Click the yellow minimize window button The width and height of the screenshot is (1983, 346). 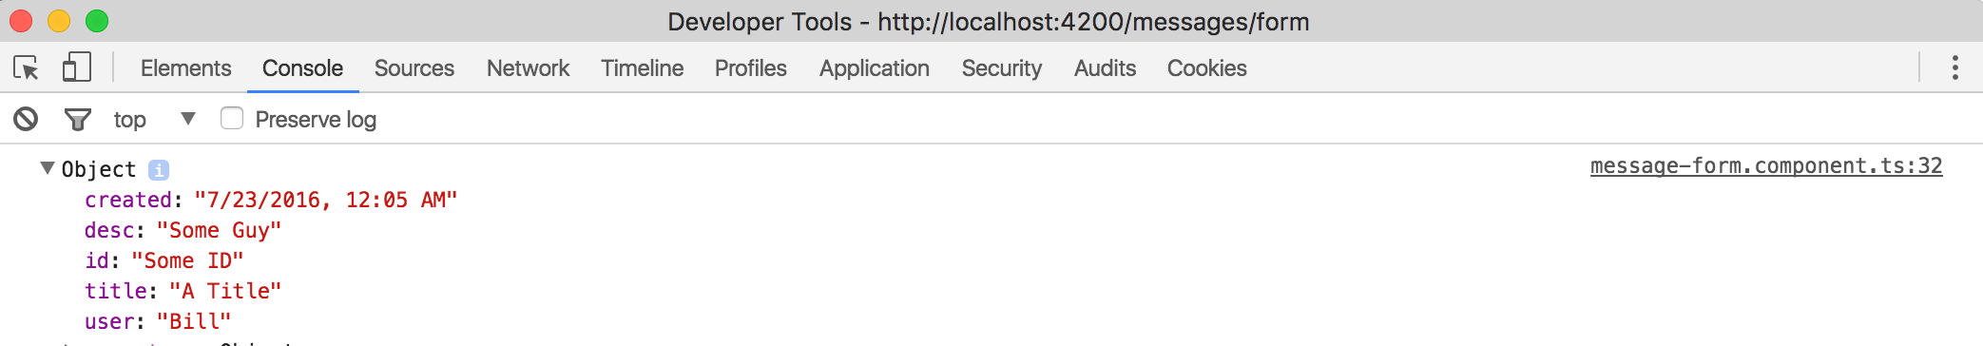coord(59,21)
